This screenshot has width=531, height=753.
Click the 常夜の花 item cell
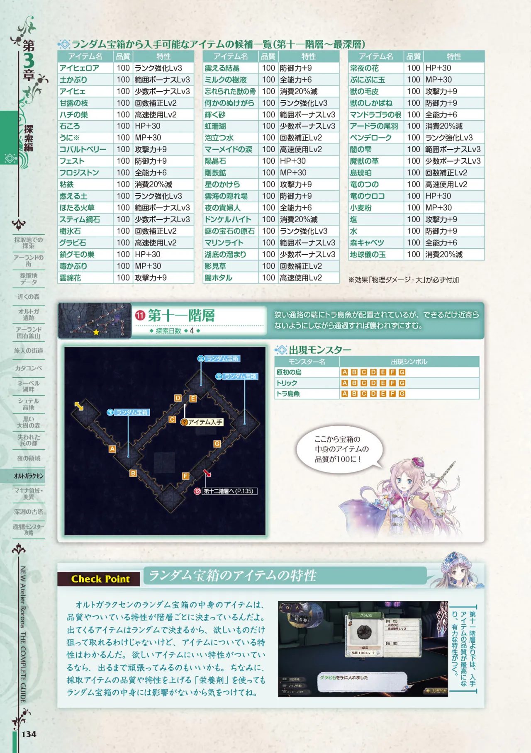(376, 68)
